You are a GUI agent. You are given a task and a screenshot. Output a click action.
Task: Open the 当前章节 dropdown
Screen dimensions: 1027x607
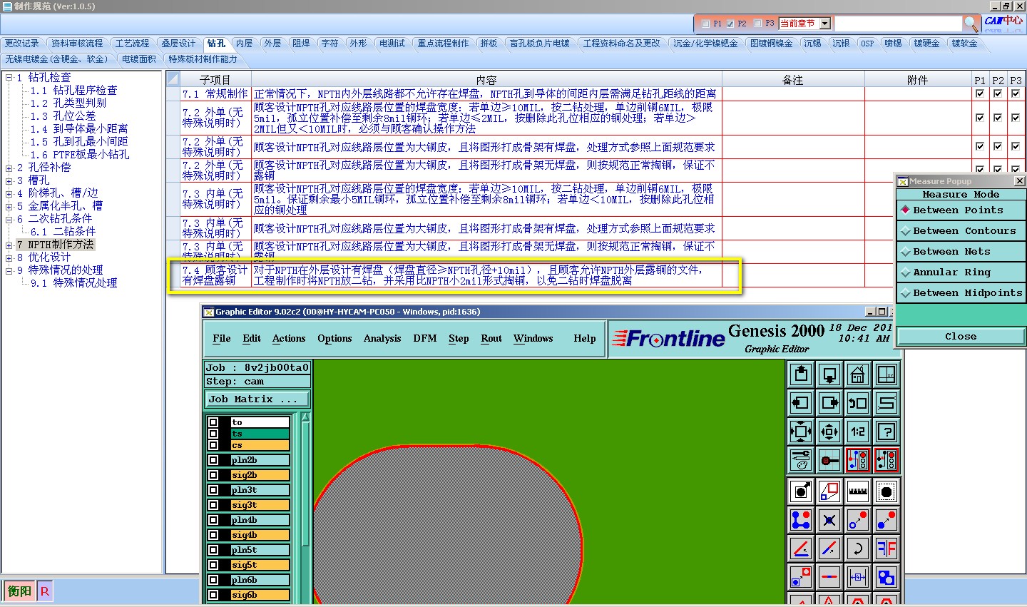[x=825, y=24]
